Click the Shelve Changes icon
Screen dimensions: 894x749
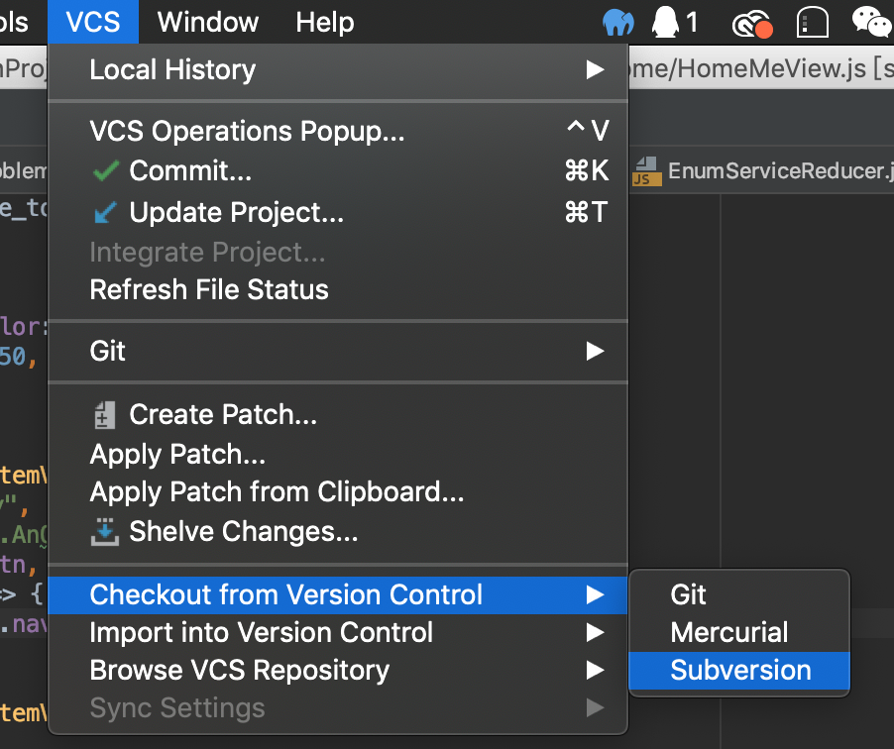click(x=105, y=532)
